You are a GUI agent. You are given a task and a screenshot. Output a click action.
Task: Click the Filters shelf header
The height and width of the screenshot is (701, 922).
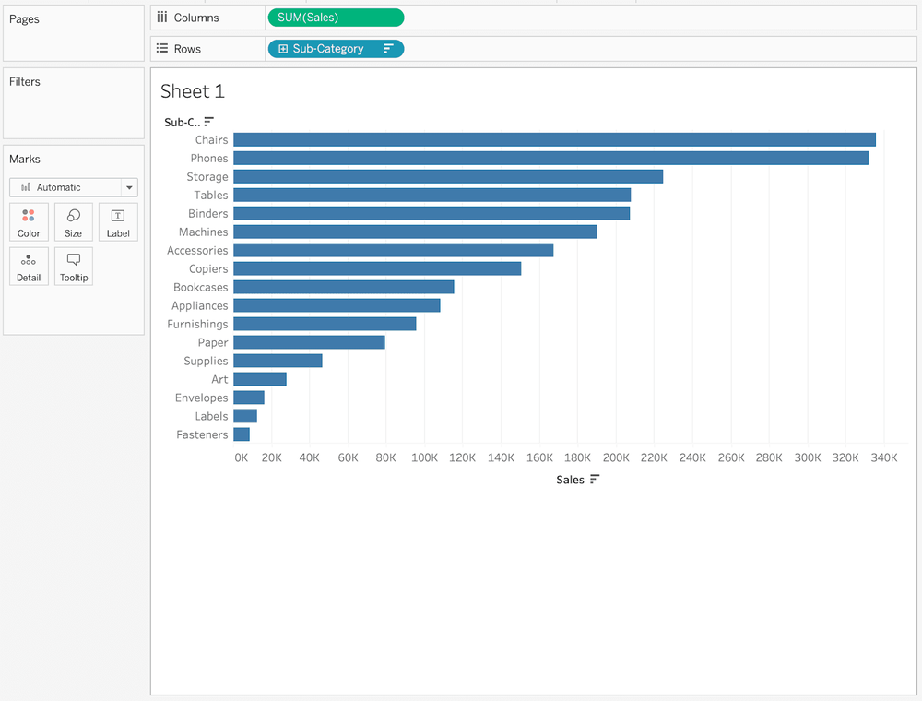click(25, 82)
